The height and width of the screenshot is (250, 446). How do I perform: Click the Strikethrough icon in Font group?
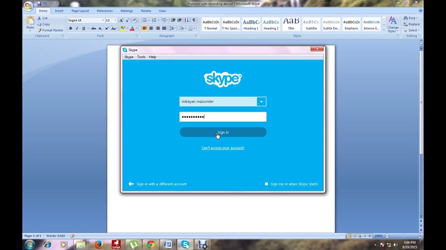(x=93, y=28)
